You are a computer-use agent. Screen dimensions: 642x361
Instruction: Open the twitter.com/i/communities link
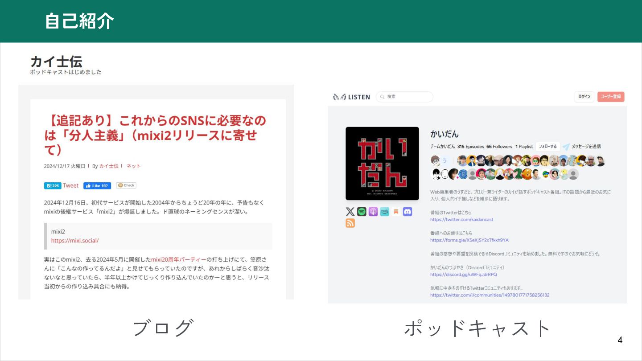pyautogui.click(x=490, y=295)
